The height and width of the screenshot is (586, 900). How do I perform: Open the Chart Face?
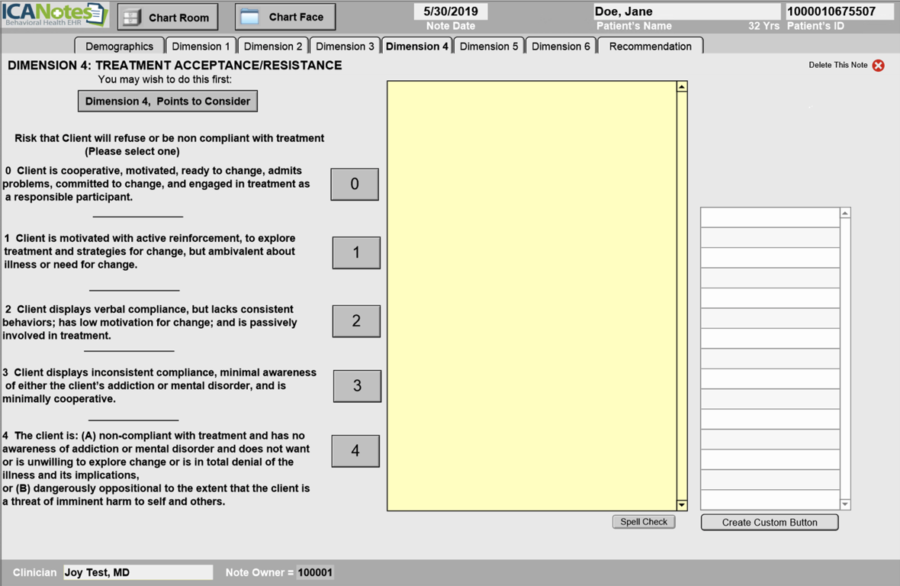point(284,17)
